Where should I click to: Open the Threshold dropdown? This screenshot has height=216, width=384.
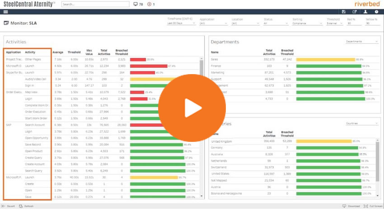[334, 23]
